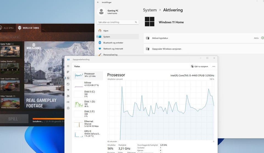Viewport: 264px width, 153px height.
Task: Open Task Manager hamburger navigation menu
Action: pos(68,66)
